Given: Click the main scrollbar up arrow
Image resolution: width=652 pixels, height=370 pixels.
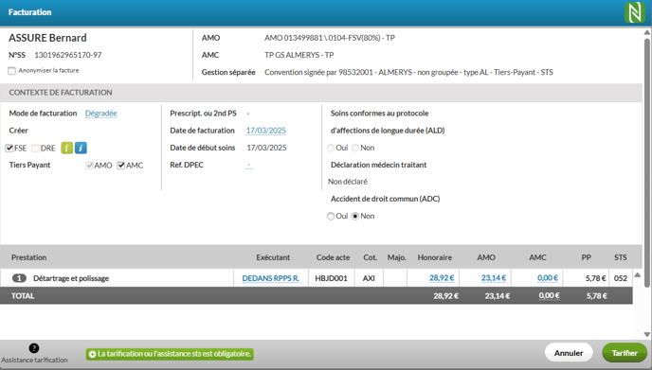Looking at the screenshot, I should tap(647, 32).
